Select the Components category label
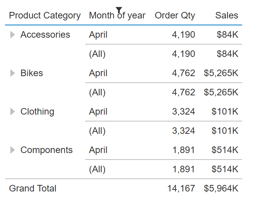This screenshot has width=256, height=208. pos(46,150)
